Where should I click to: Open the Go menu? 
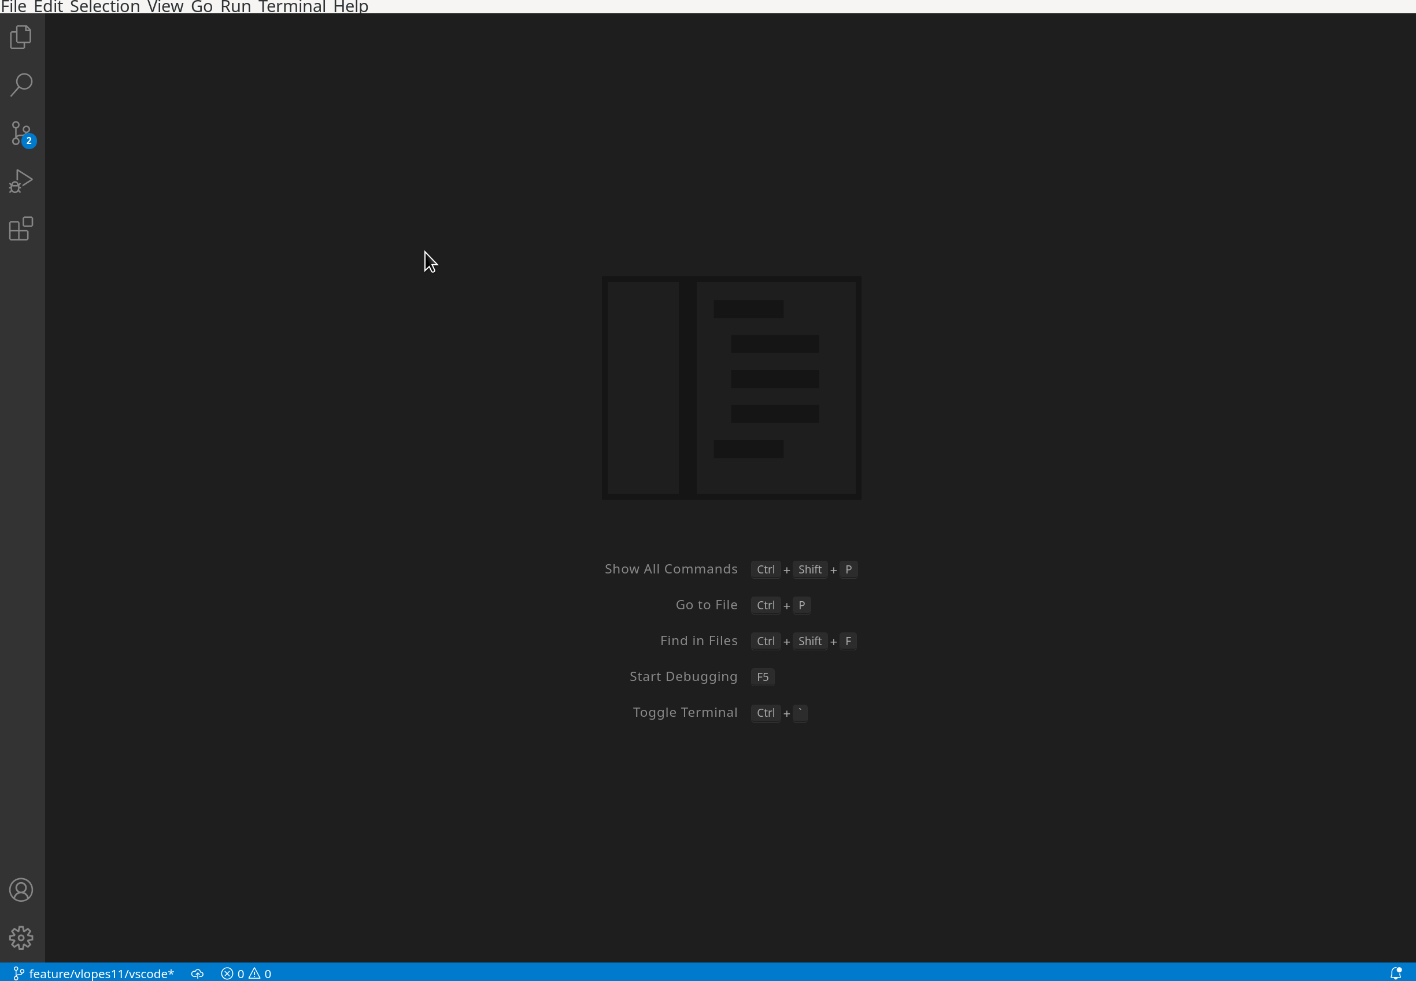pyautogui.click(x=202, y=7)
